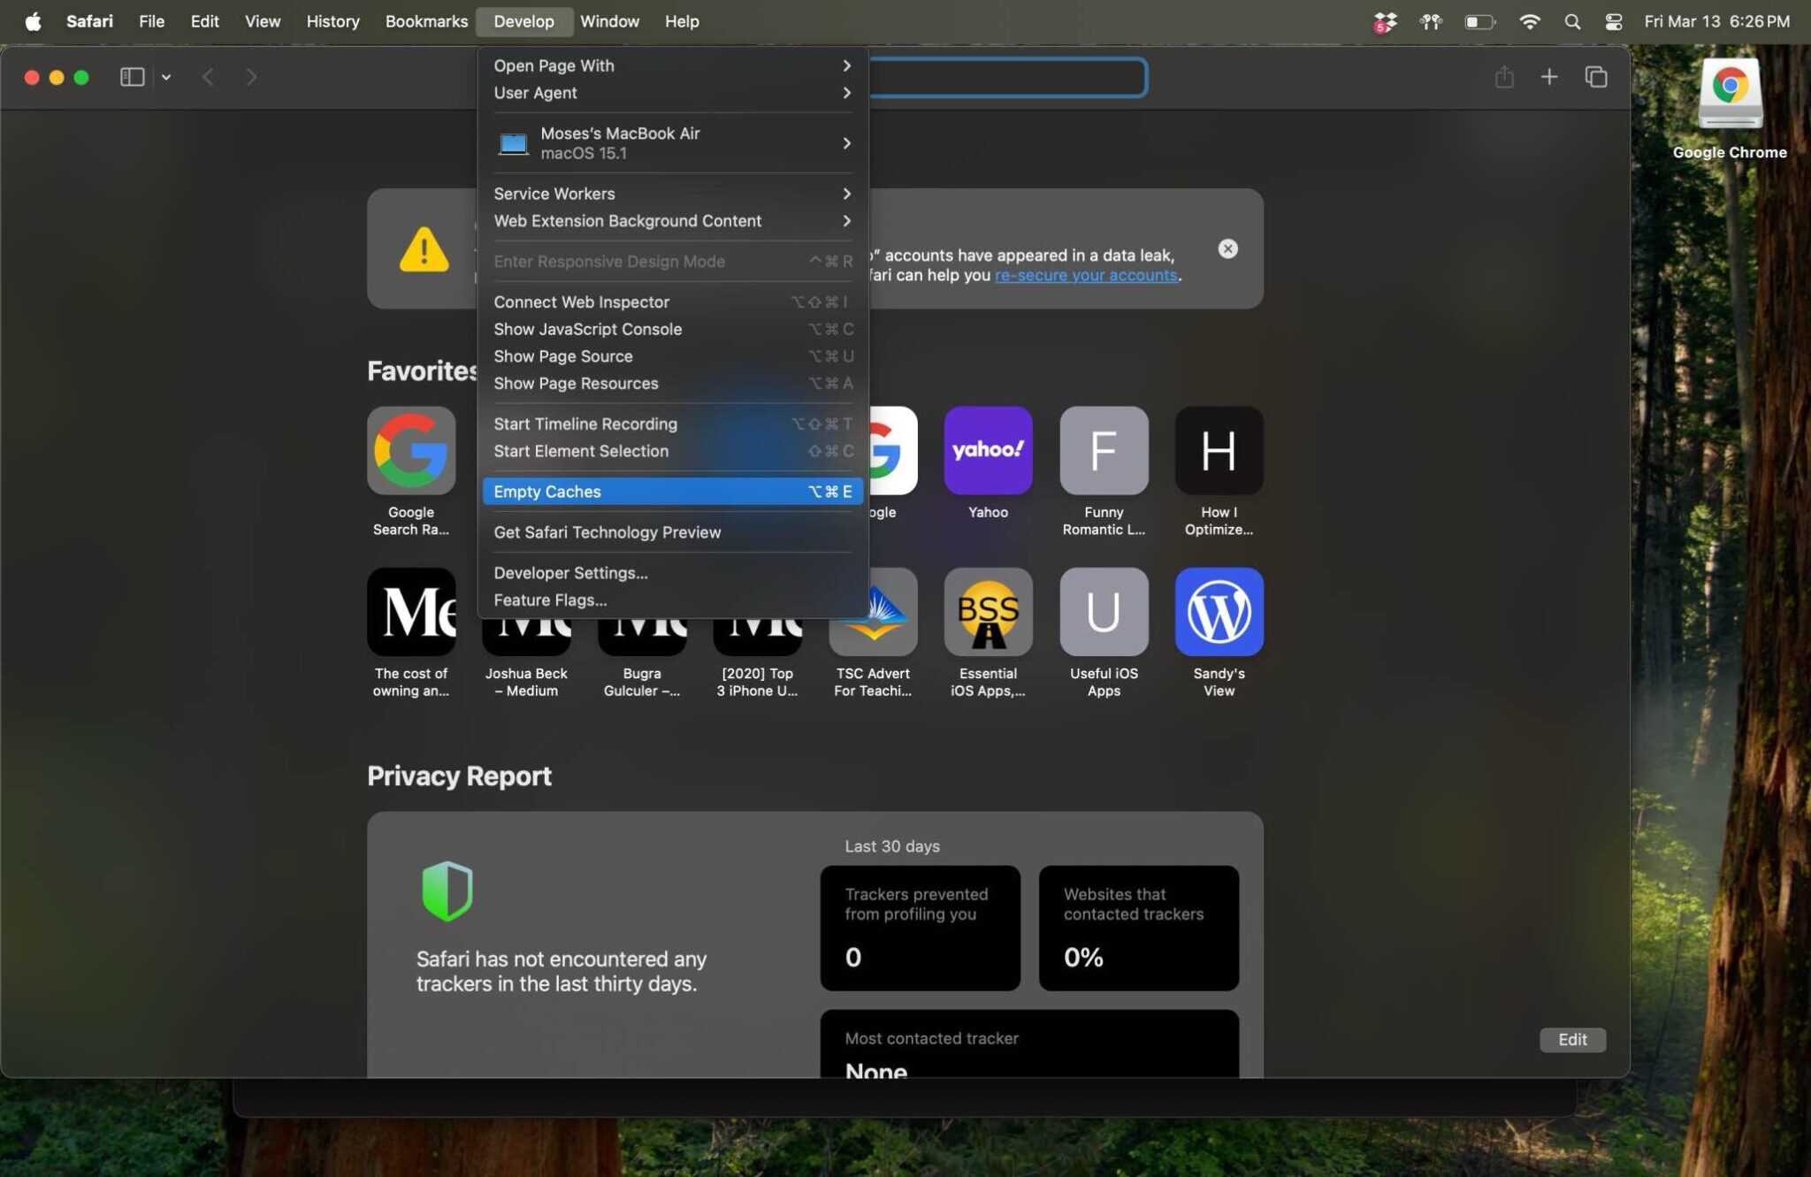Screen dimensions: 1811x1177
Task: Go forward with the forward arrow
Action: pyautogui.click(x=251, y=77)
